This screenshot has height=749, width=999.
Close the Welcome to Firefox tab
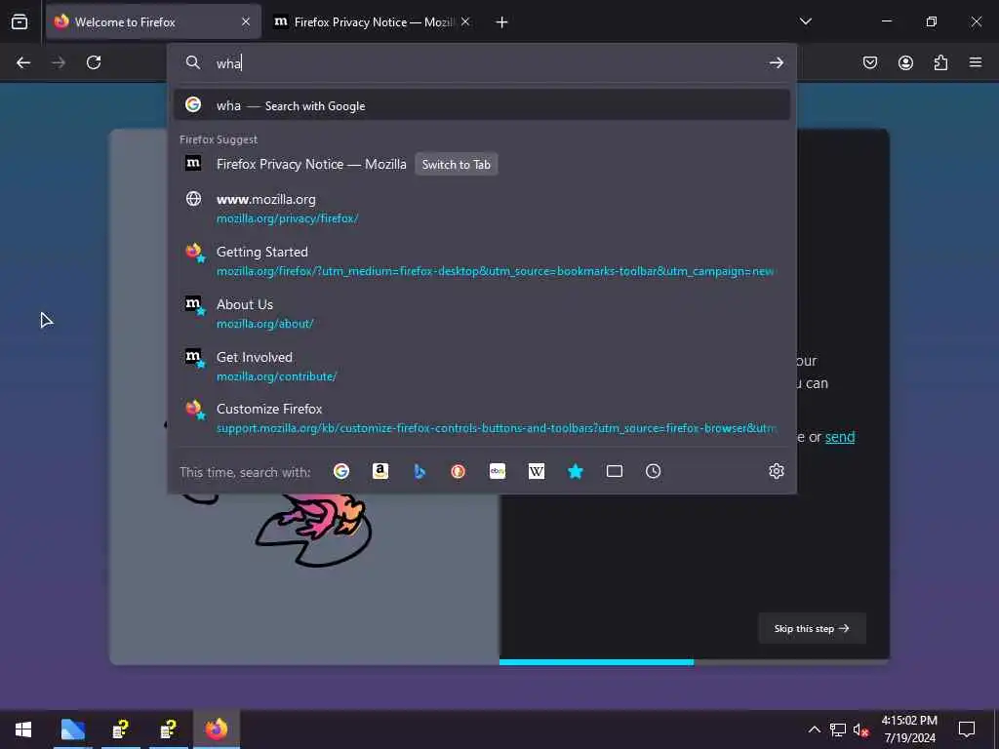(246, 21)
